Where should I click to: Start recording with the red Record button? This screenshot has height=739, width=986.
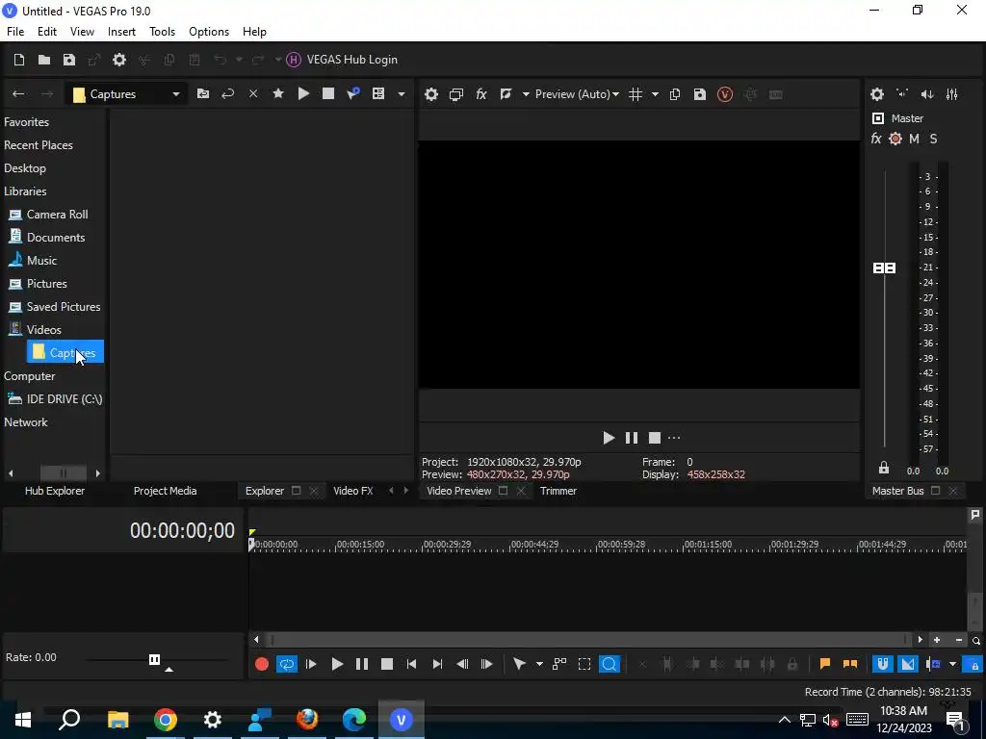click(262, 664)
